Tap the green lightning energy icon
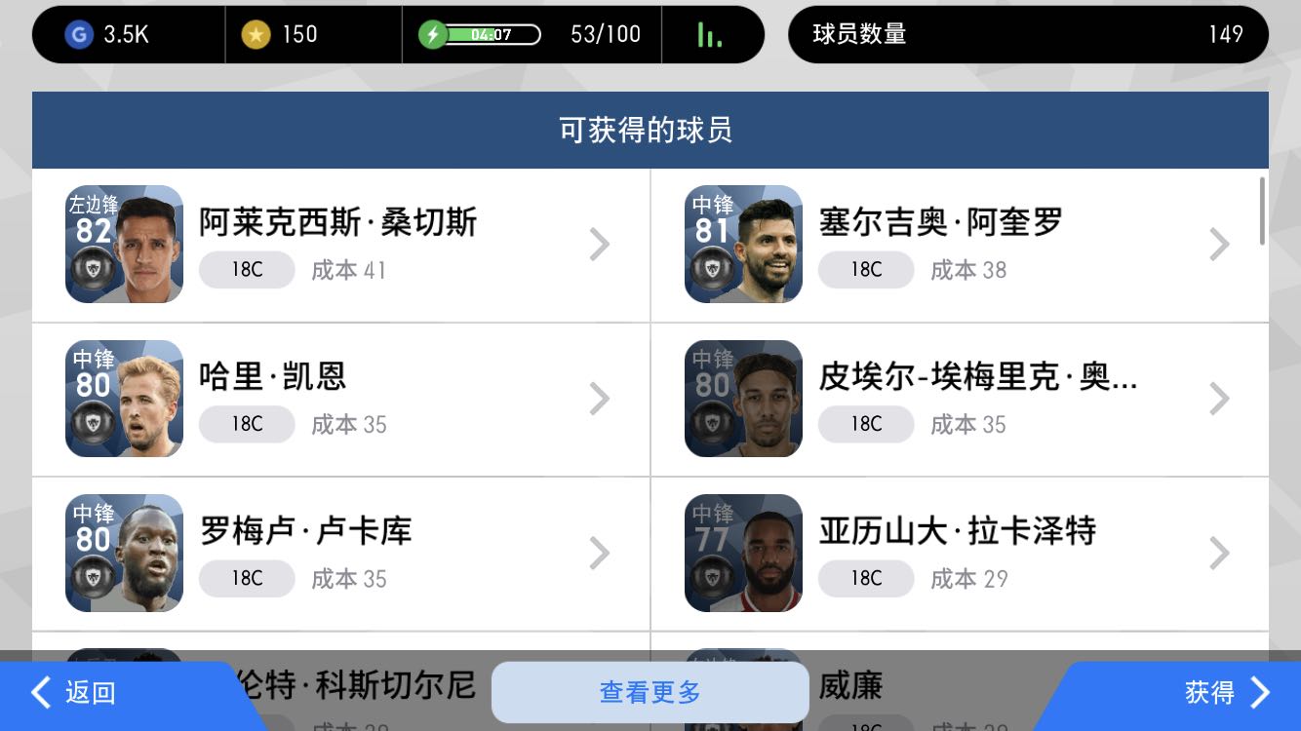The image size is (1301, 731). [432, 35]
